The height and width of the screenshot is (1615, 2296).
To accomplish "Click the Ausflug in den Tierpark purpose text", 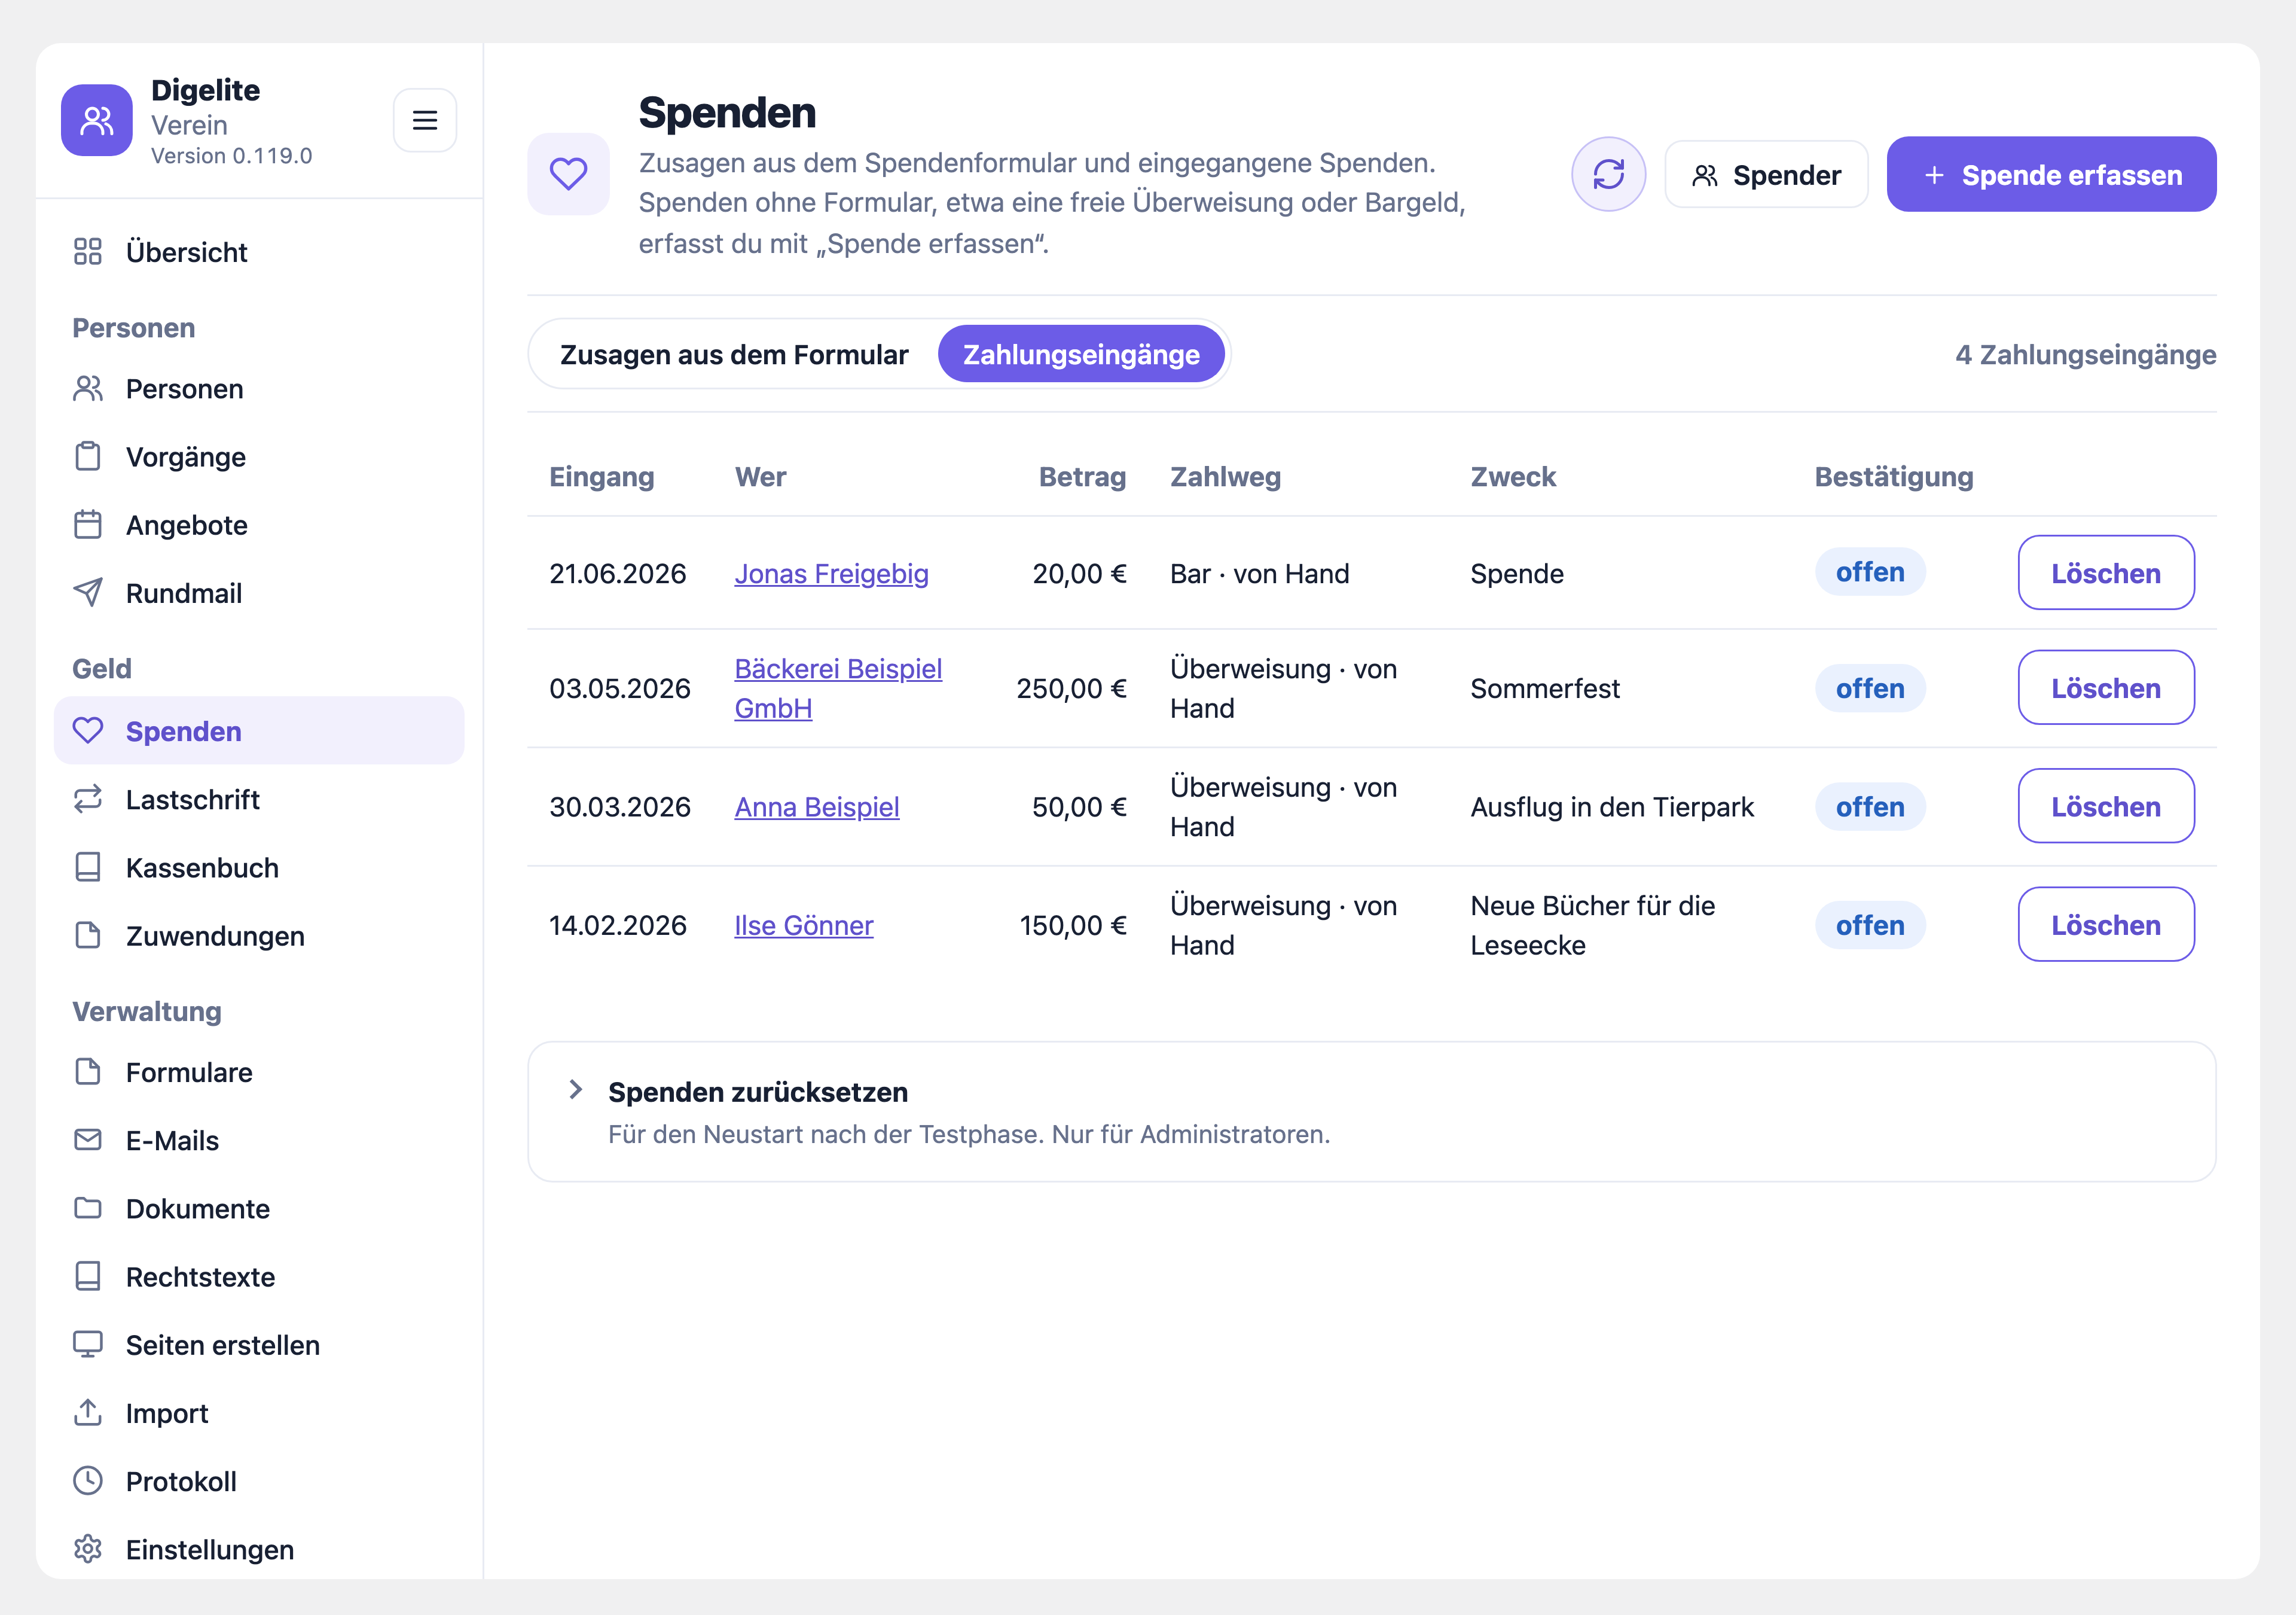I will 1612,806.
